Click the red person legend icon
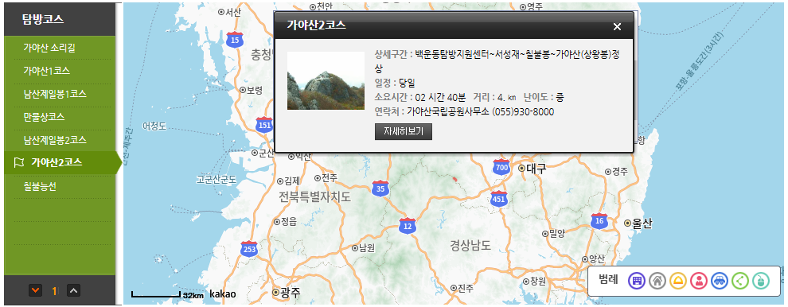 [699, 281]
